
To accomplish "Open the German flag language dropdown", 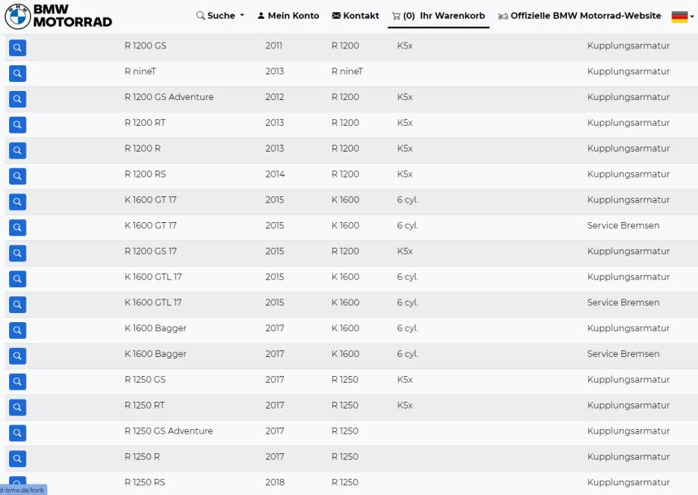I will pos(682,17).
